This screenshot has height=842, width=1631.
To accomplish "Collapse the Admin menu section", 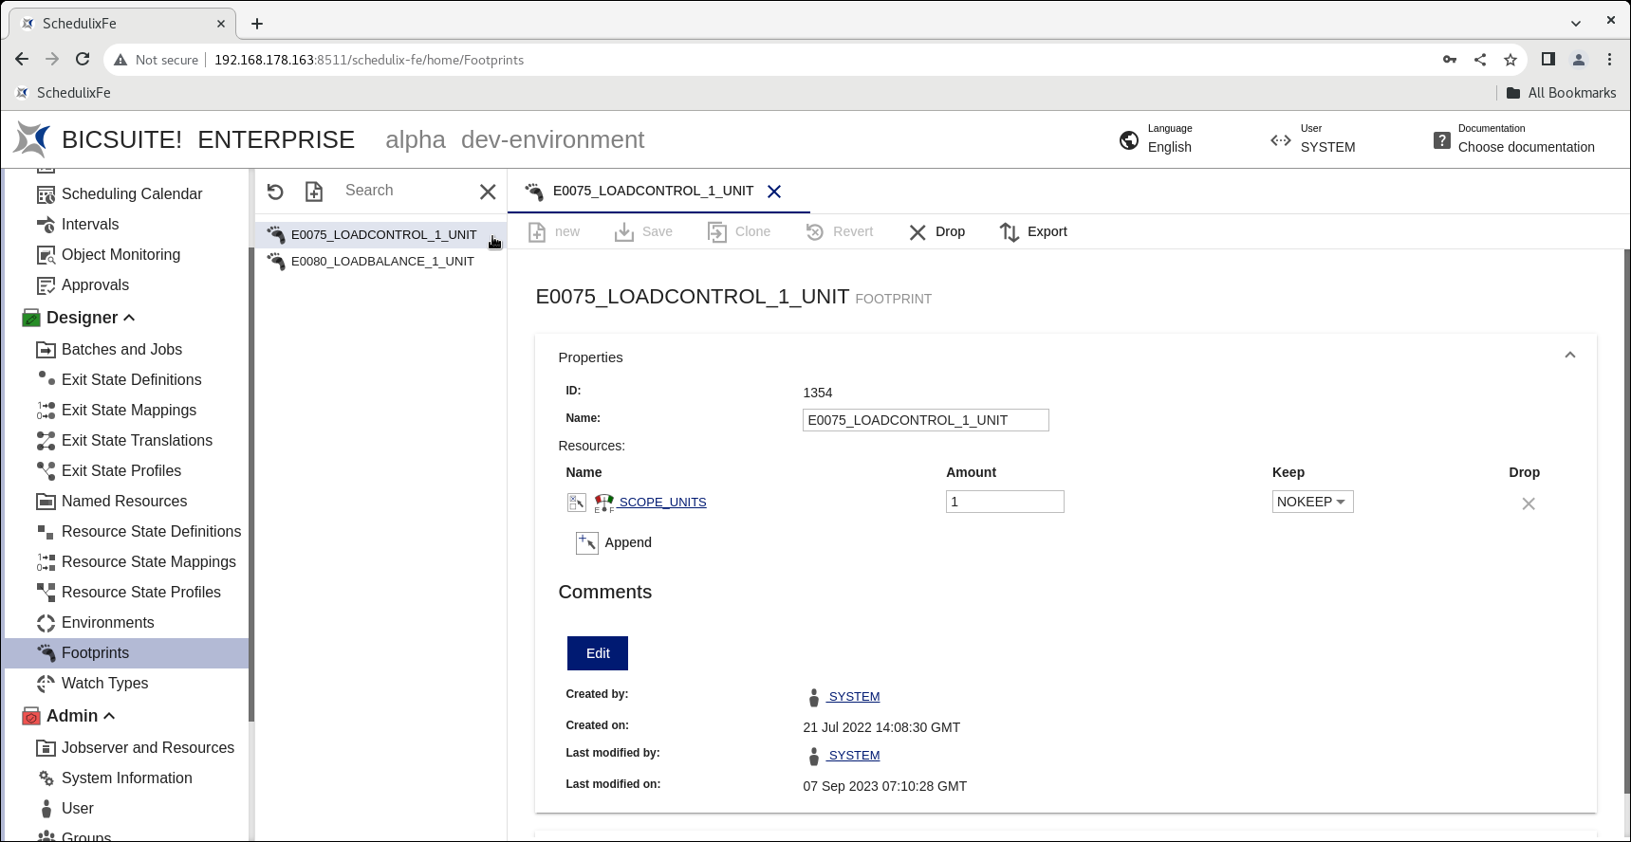I will pos(109,716).
